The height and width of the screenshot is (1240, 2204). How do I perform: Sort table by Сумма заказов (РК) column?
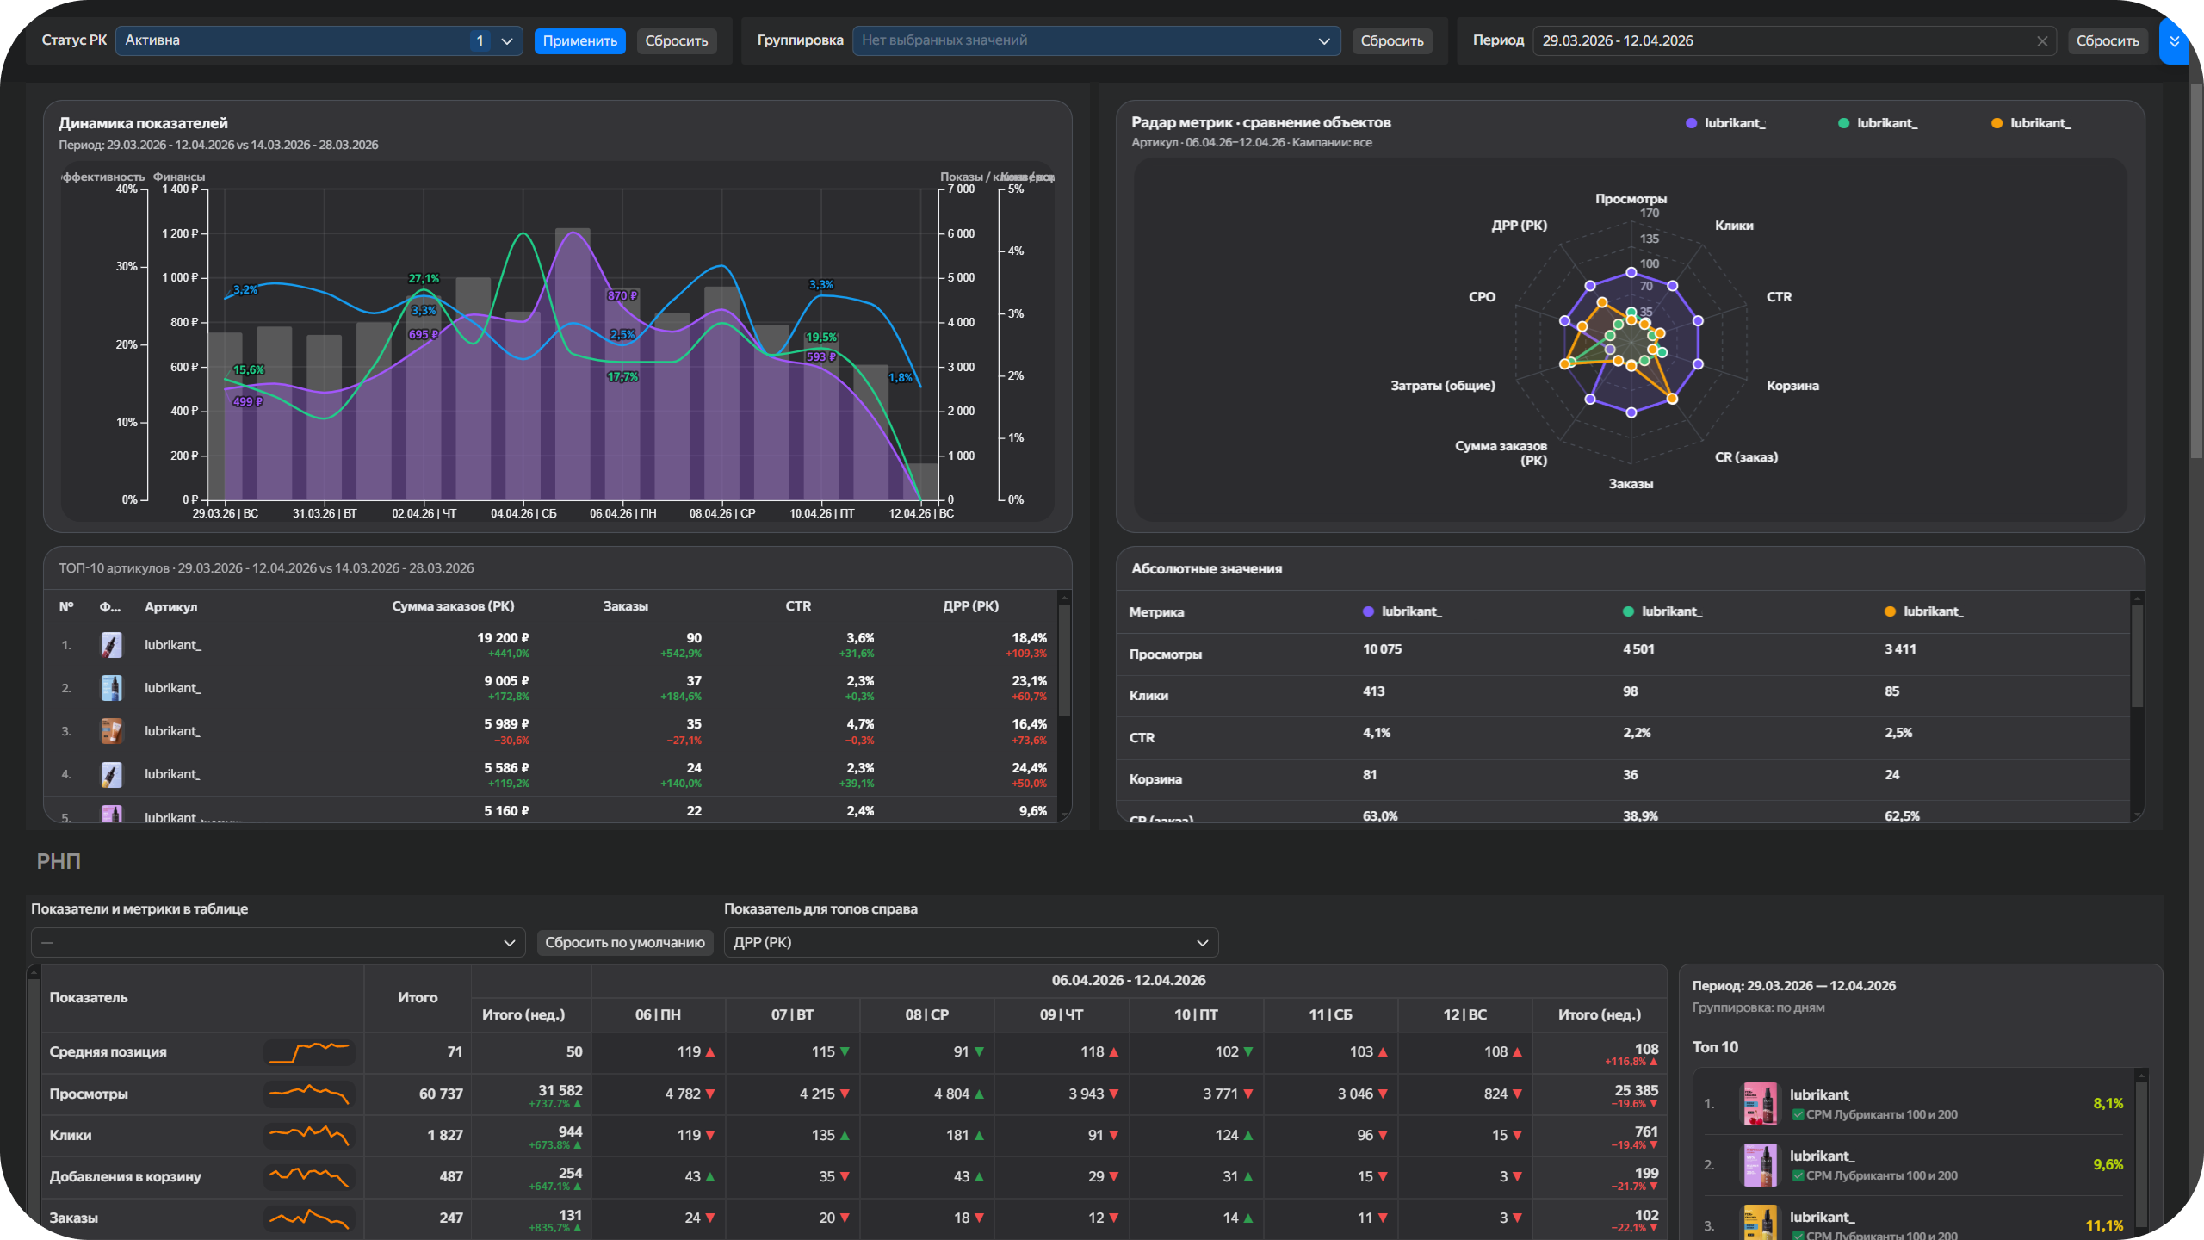pos(453,606)
